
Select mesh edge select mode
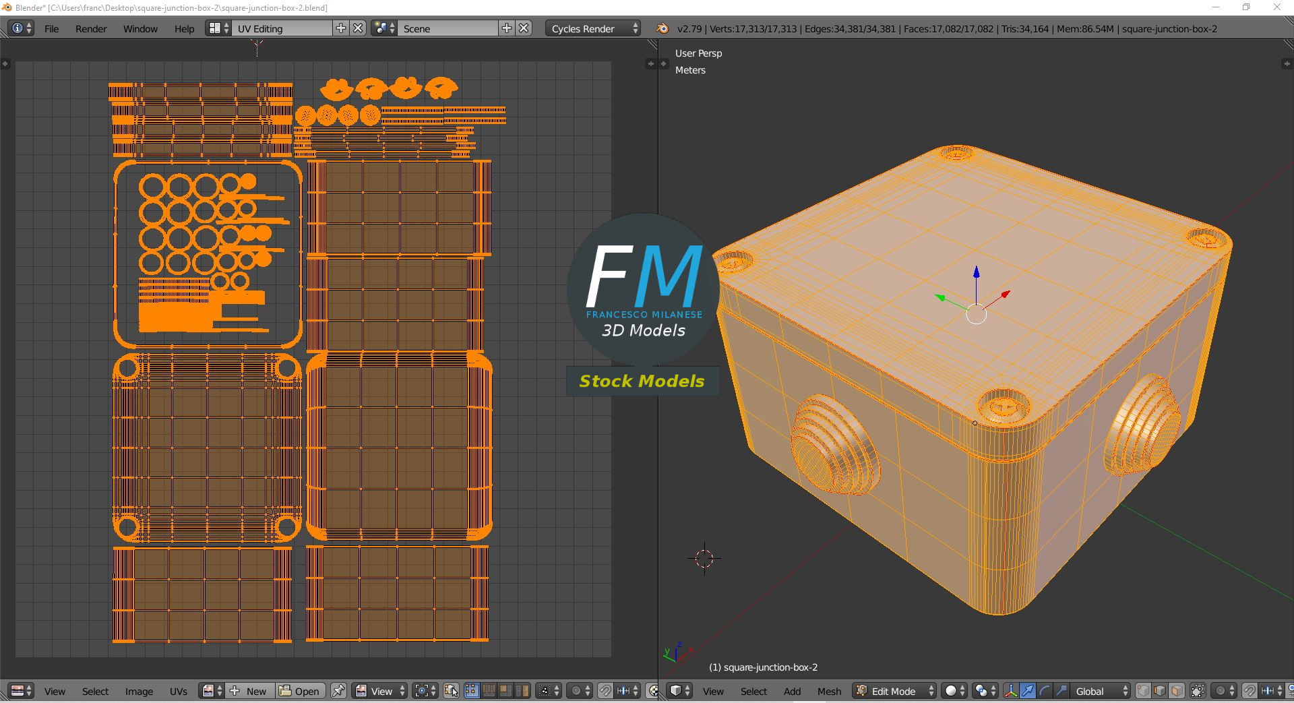1160,691
